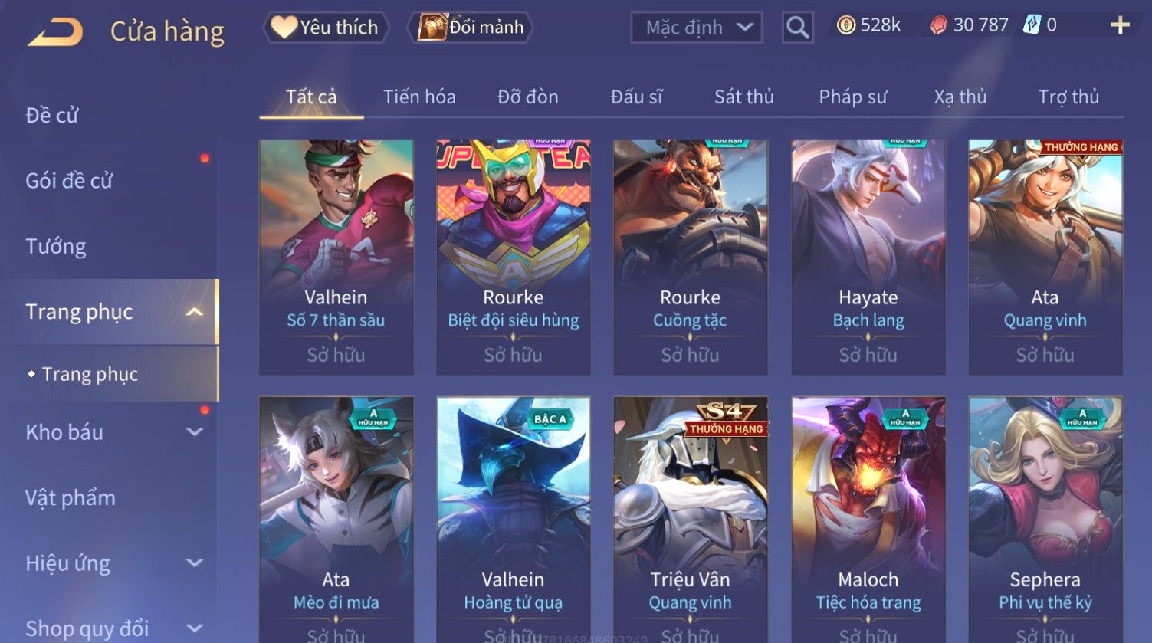Open Gói đề cử in sidebar
Screen dimensions: 1152x643
[x=69, y=181]
